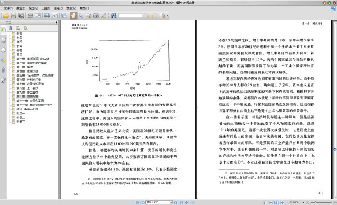Screen dimensions: 337x205
Task: Click the second bookmark icon in panel toolbar
Action: click(26, 28)
